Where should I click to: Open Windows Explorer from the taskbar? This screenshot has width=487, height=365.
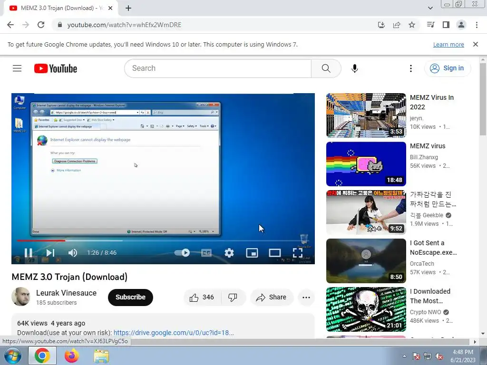(x=101, y=355)
